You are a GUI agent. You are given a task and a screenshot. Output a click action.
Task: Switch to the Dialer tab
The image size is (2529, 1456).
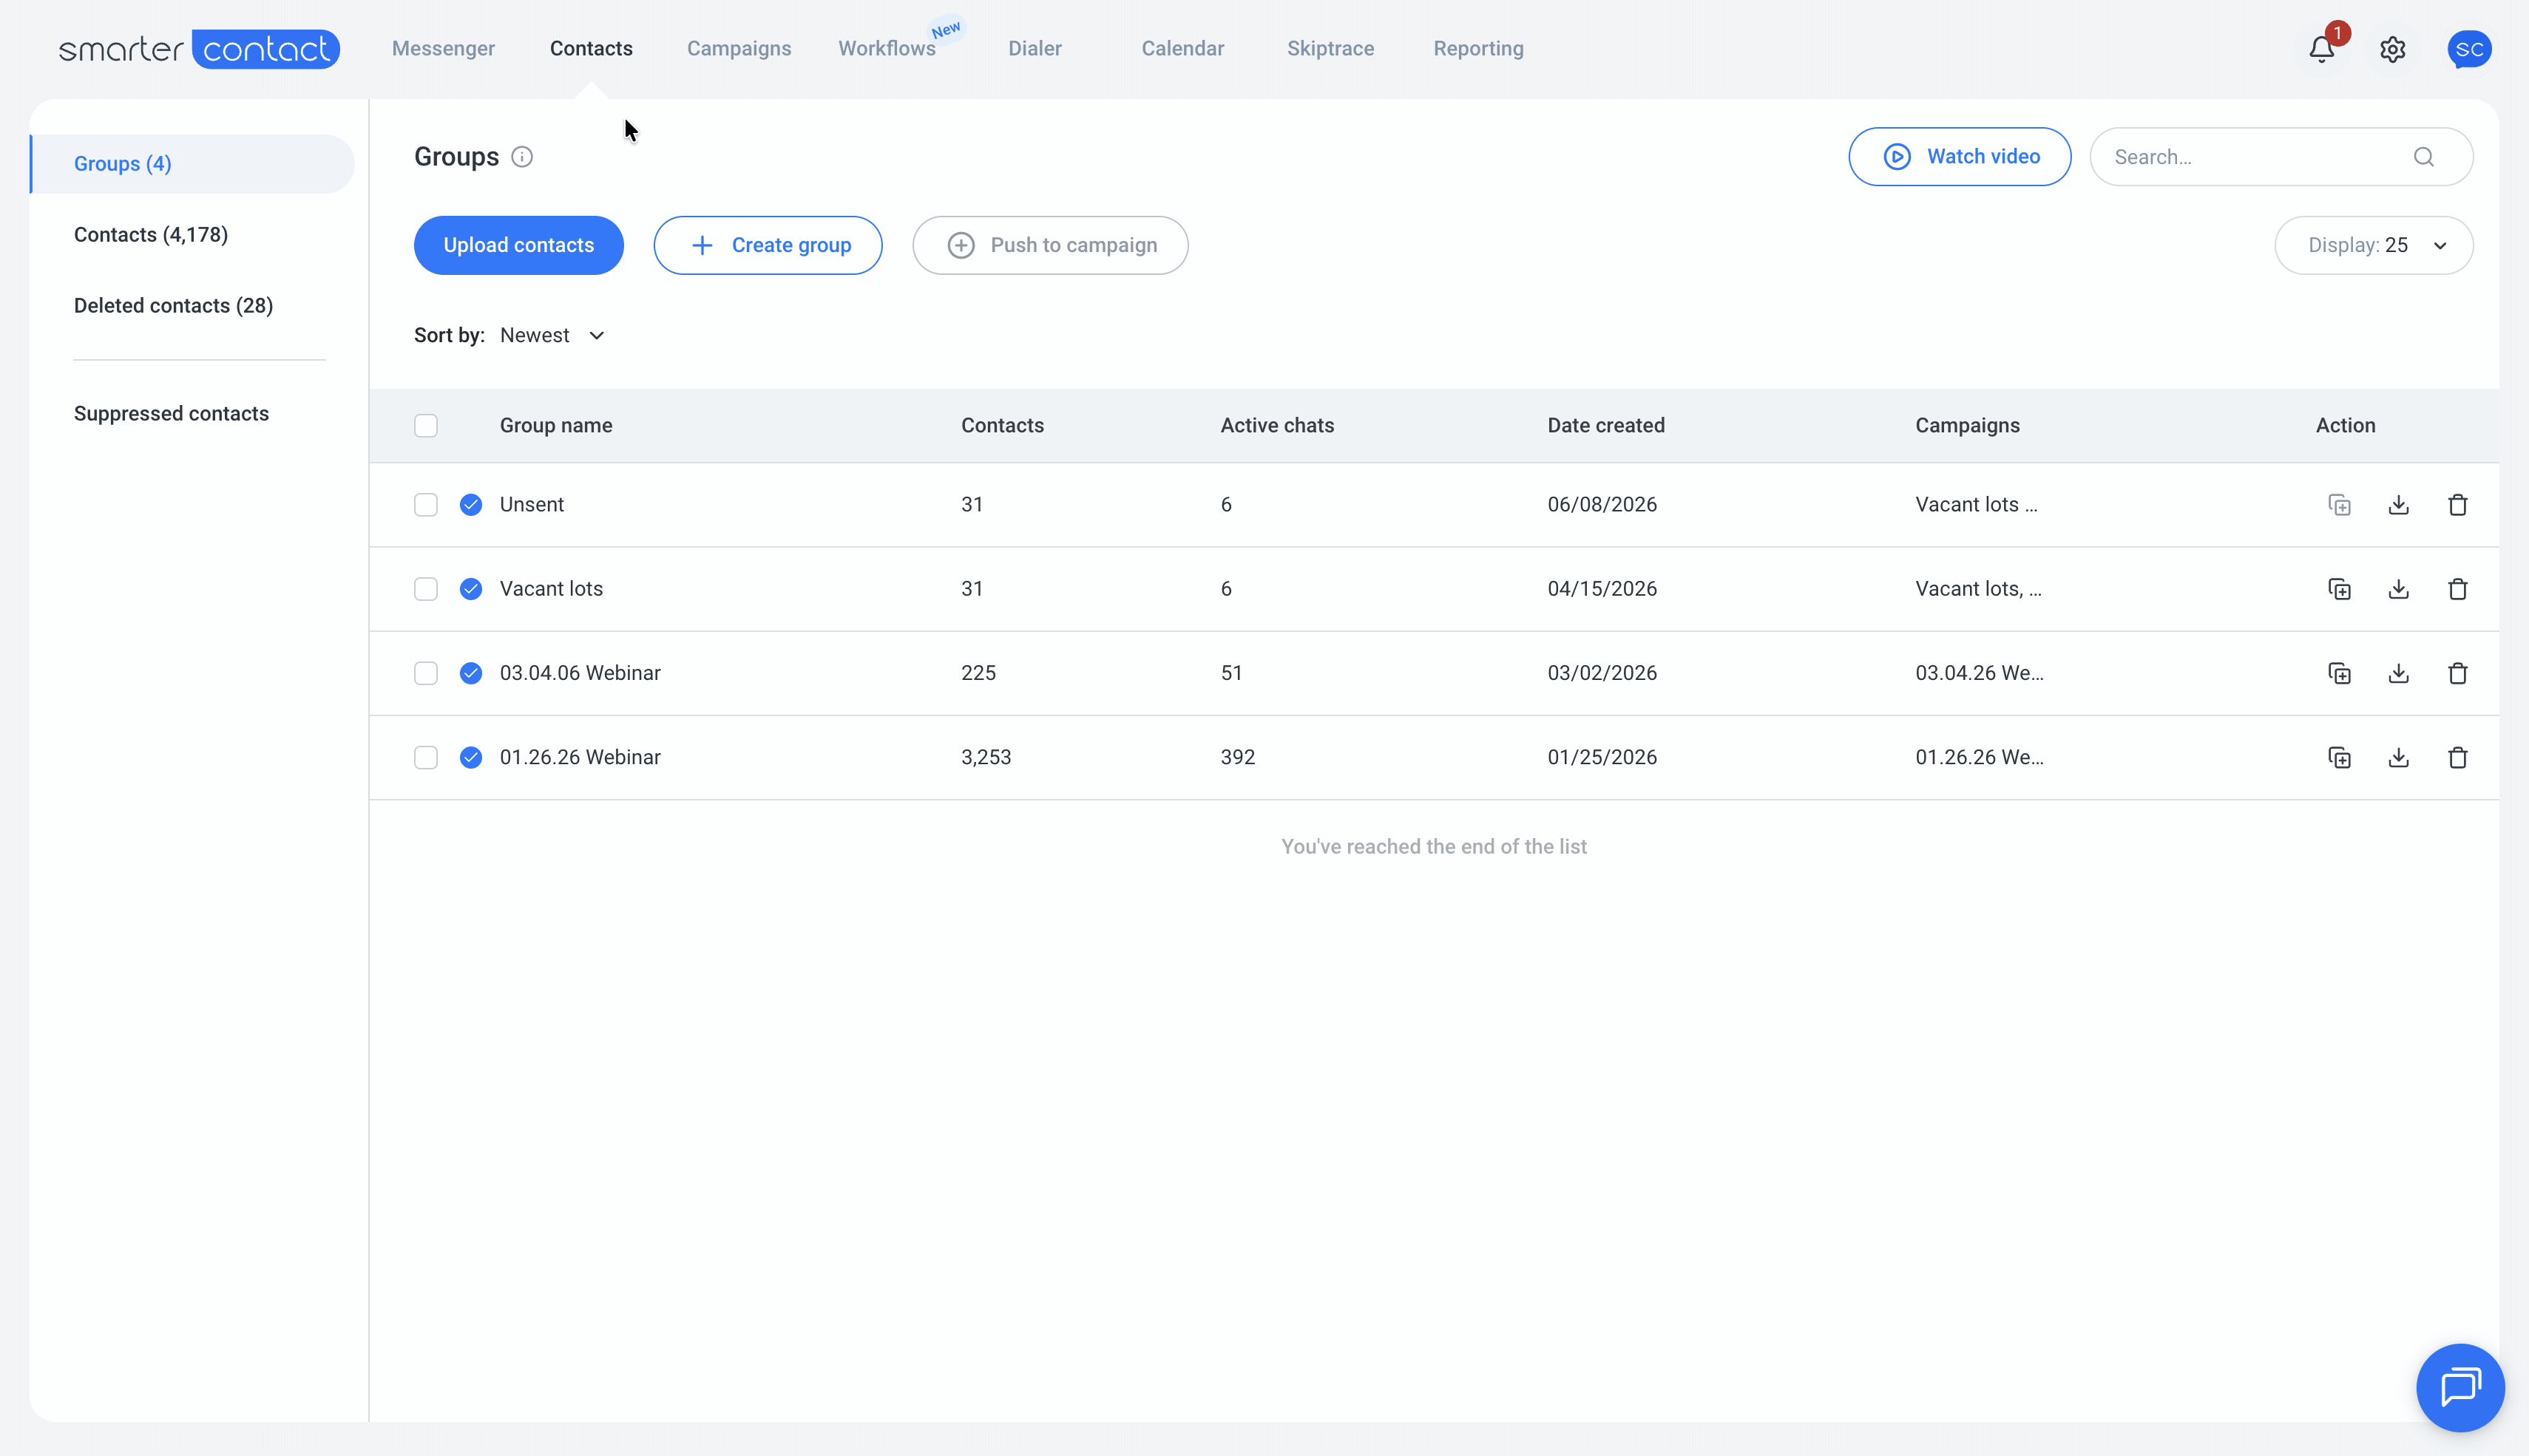tap(1035, 48)
